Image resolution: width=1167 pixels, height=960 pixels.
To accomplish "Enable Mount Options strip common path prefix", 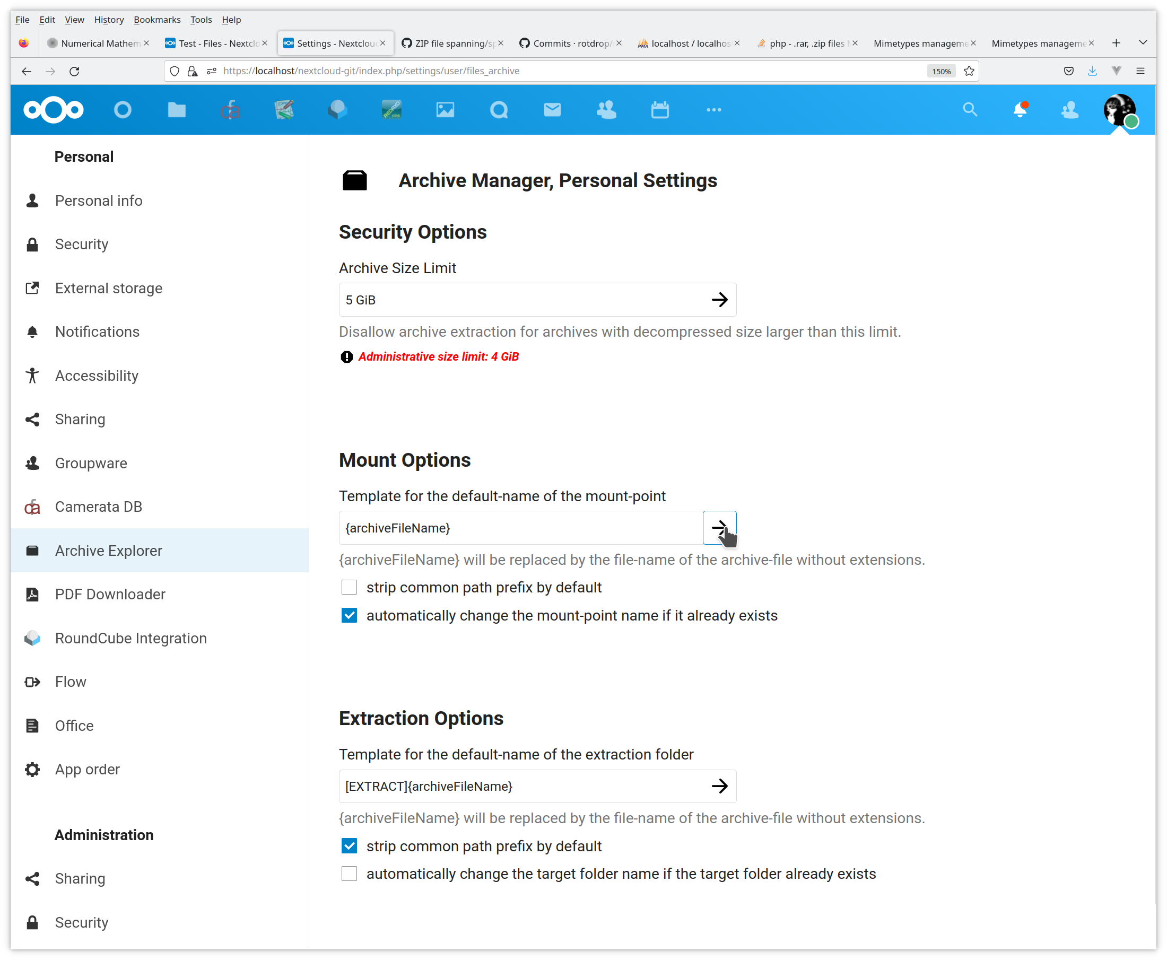I will pyautogui.click(x=349, y=587).
